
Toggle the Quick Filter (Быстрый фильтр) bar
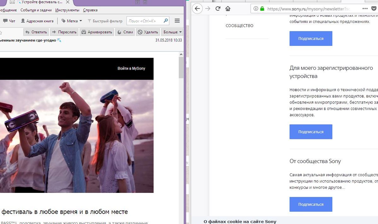click(105, 21)
